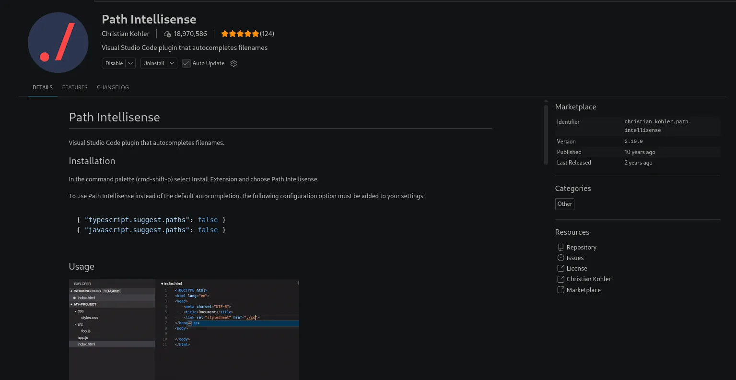Open the extension settings gear icon

[234, 63]
